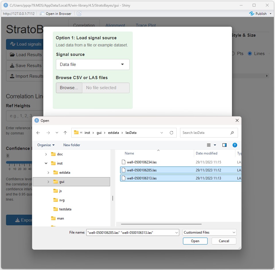Switch to the Alignment tab
The image size is (275, 270).
click(115, 25)
